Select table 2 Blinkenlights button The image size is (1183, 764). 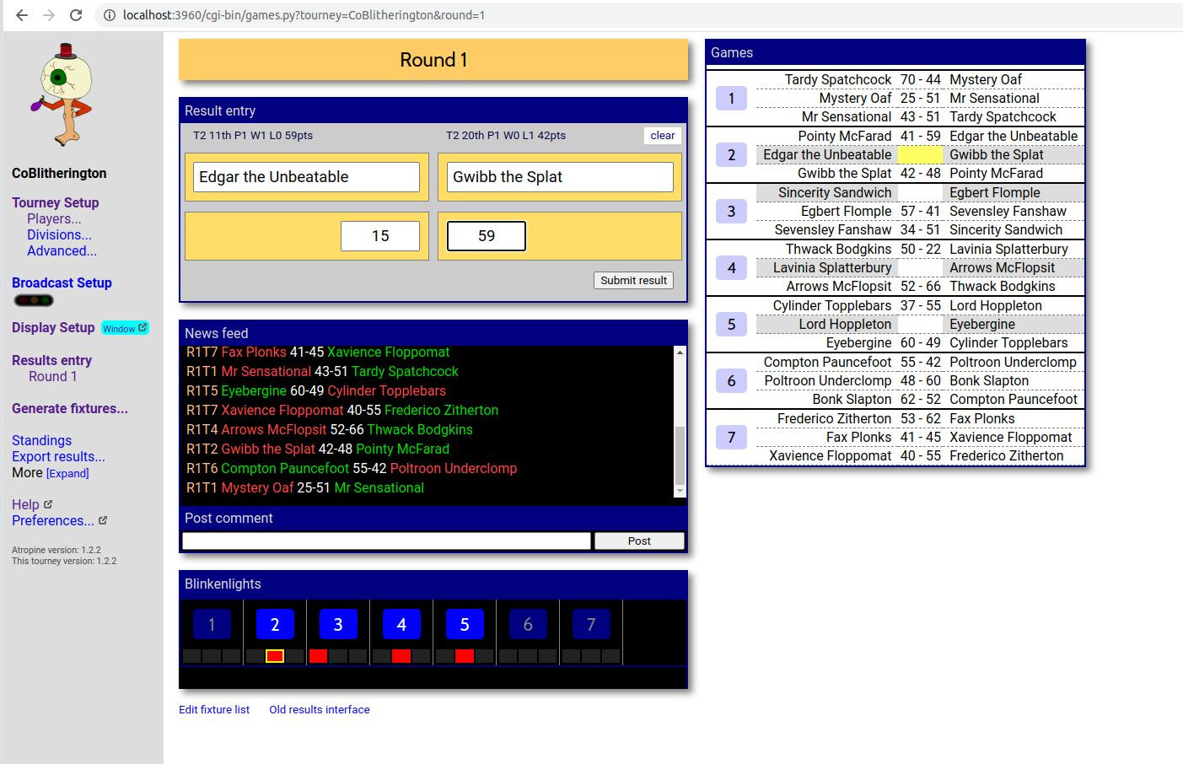pos(274,625)
